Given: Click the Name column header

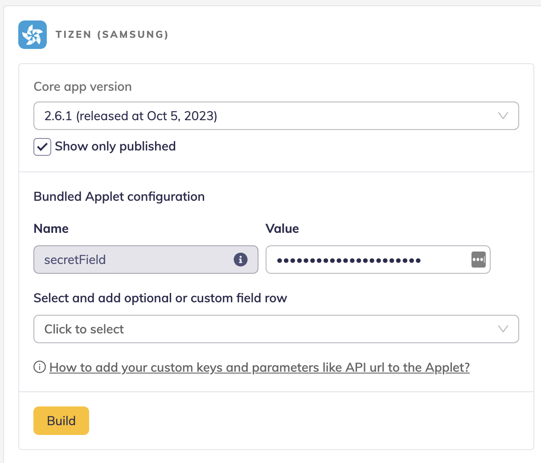Looking at the screenshot, I should click(x=51, y=229).
